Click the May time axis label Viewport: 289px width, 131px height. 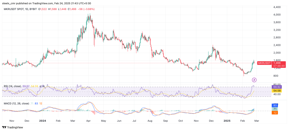pyautogui.click(x=104, y=121)
